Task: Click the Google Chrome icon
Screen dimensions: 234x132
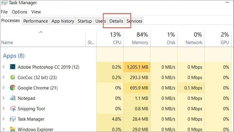Action: point(13,87)
